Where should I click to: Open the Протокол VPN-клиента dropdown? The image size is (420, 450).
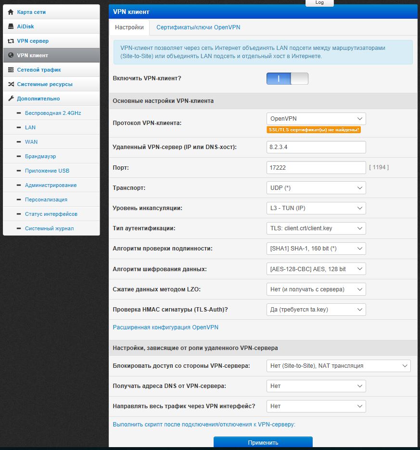tap(316, 119)
